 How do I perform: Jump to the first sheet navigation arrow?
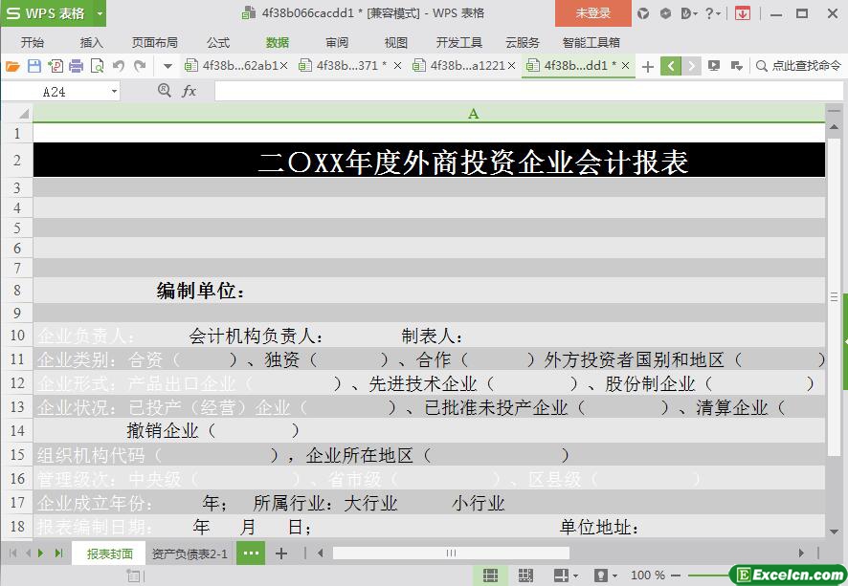click(13, 553)
